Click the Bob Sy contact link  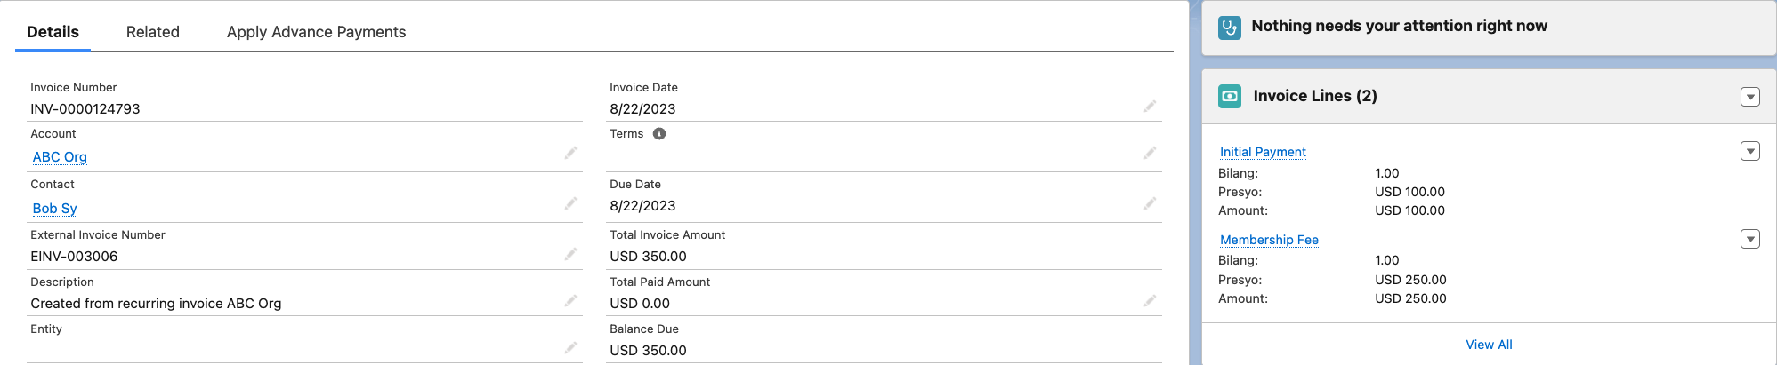[x=54, y=209]
